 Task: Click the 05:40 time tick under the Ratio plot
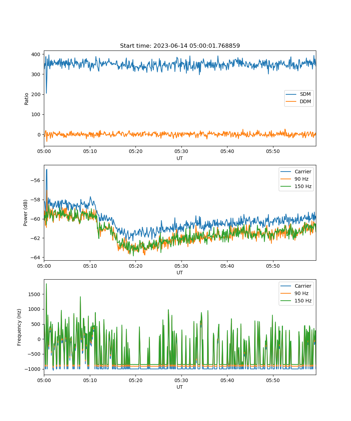click(227, 152)
